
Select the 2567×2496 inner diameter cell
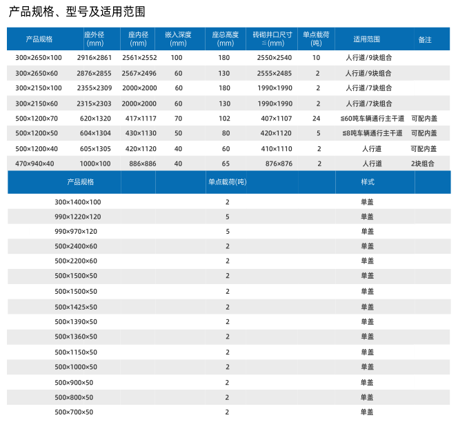139,73
